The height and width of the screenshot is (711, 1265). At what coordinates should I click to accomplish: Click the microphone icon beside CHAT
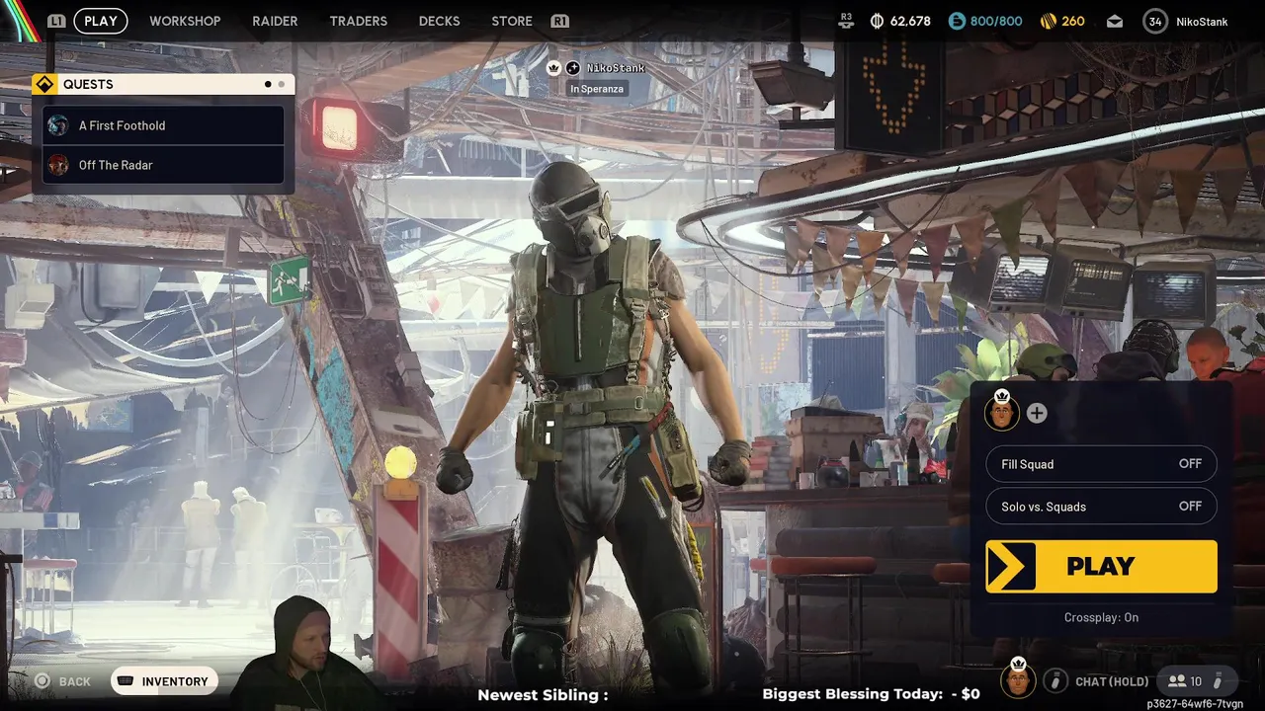coord(1055,681)
